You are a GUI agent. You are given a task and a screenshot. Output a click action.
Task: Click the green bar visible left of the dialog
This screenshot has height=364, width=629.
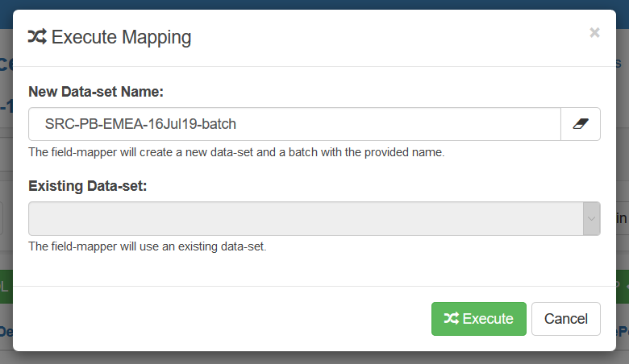click(x=6, y=286)
